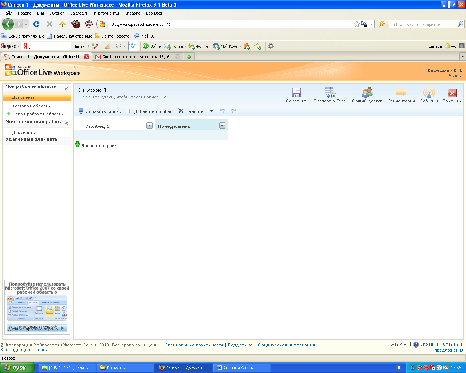The height and width of the screenshot is (373, 466).
Task: Close the Список 1 browser tab
Action: coord(87,57)
